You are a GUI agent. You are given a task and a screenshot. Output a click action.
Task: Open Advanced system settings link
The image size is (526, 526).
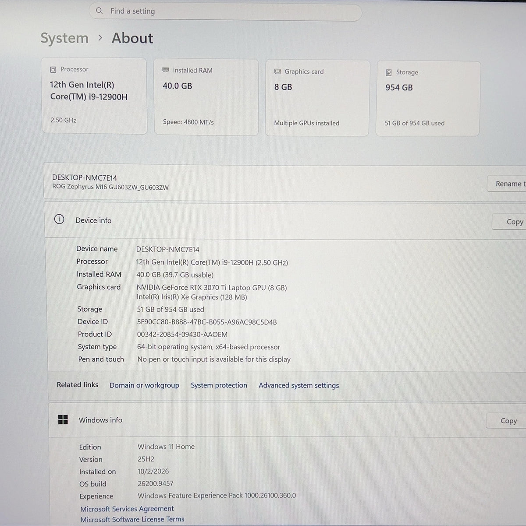299,385
